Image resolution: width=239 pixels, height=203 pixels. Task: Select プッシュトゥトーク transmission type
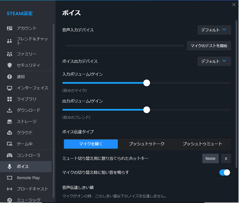[x=147, y=144]
